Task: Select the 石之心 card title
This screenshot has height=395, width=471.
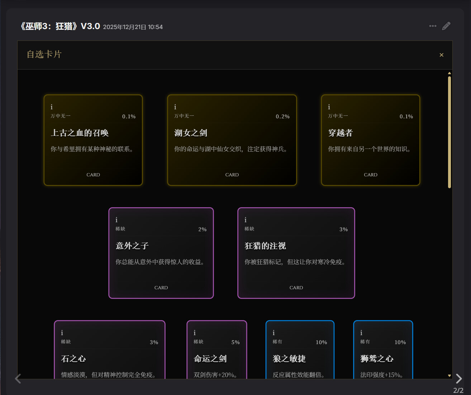Action: (73, 359)
